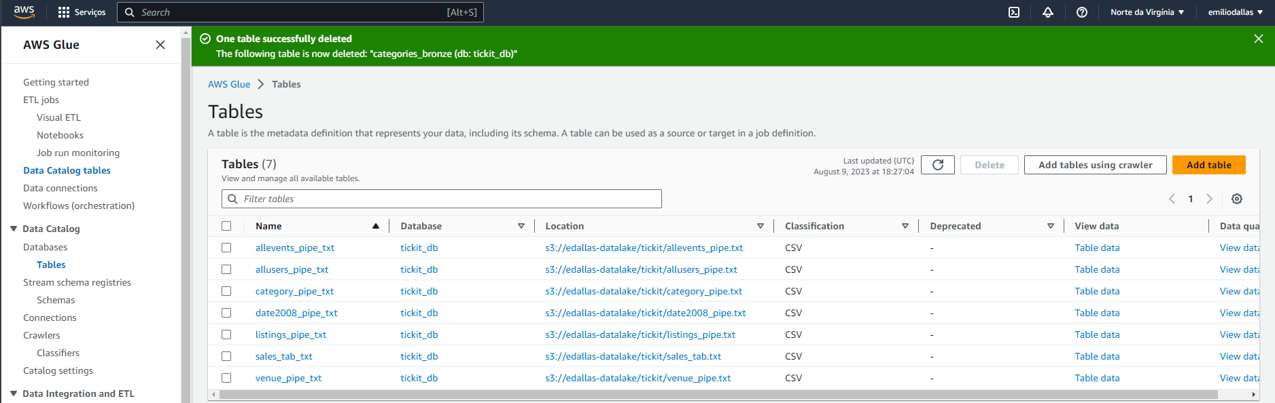The height and width of the screenshot is (403, 1275).
Task: Open the venue_pipe_txt table link
Action: pos(288,378)
